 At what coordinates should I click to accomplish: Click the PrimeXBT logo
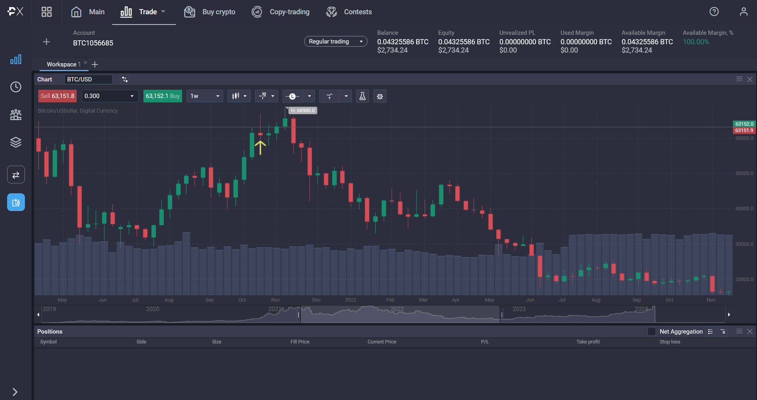15,11
